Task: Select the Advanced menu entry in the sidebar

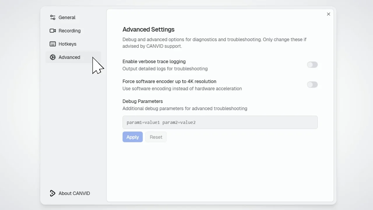Action: point(69,57)
